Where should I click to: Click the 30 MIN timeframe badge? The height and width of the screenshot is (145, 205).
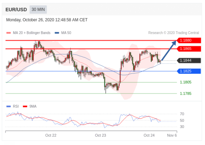pyautogui.click(x=38, y=9)
